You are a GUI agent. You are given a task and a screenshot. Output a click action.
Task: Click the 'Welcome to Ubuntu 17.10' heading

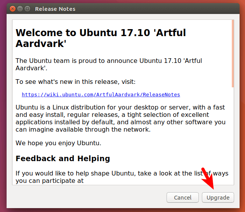pos(101,33)
